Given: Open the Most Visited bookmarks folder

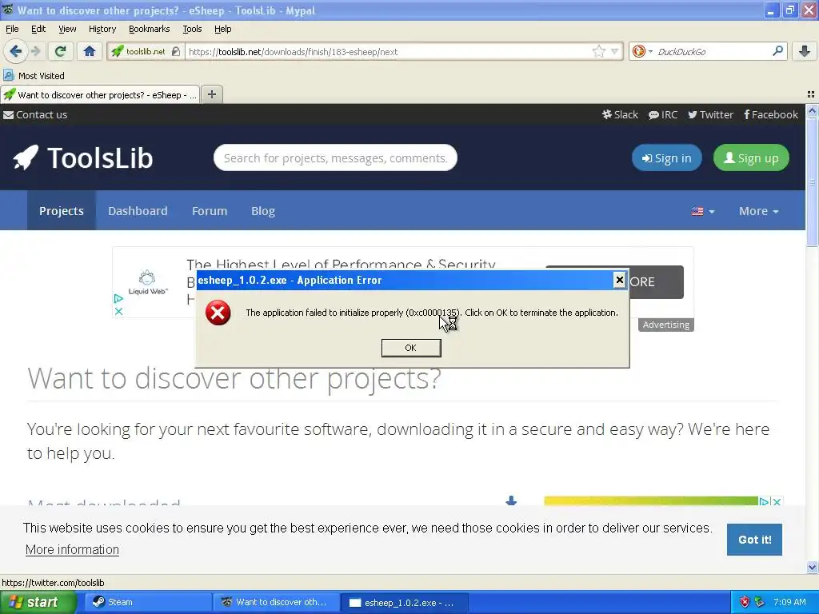Looking at the screenshot, I should pos(34,76).
